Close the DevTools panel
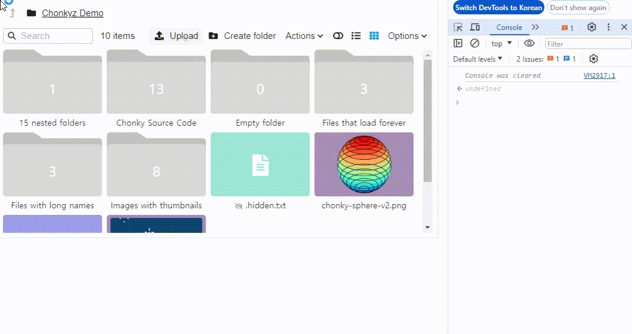The height and width of the screenshot is (334, 632). tap(624, 27)
